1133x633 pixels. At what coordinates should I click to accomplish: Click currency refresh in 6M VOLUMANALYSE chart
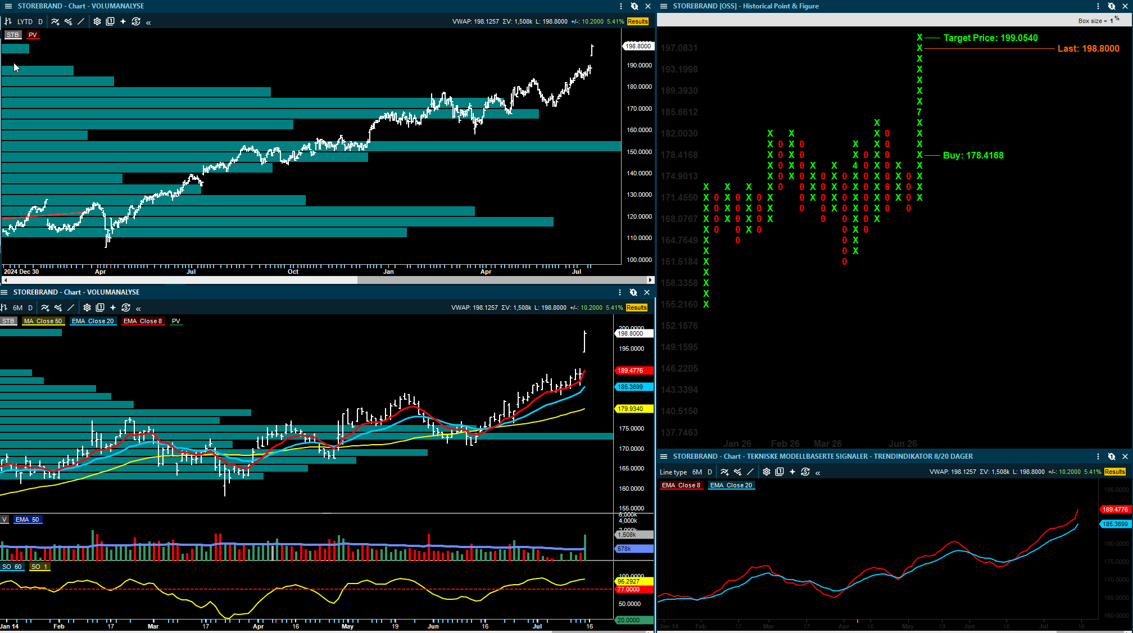coord(126,308)
